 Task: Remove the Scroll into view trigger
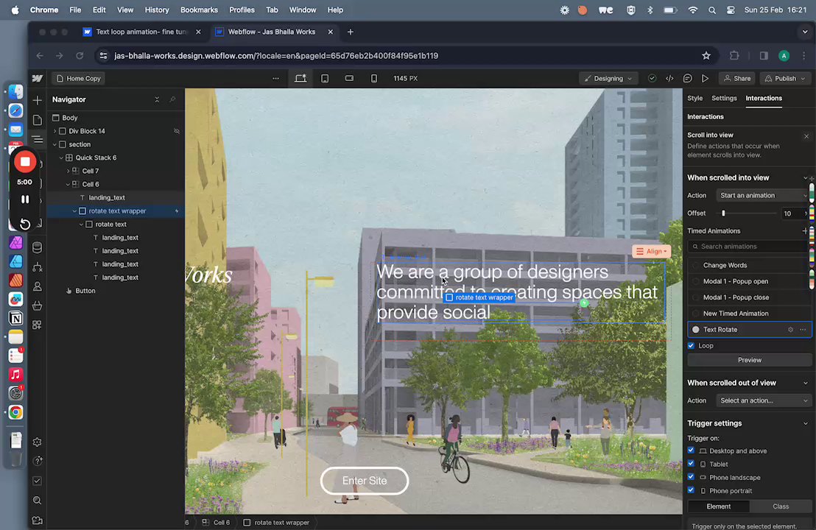click(806, 136)
